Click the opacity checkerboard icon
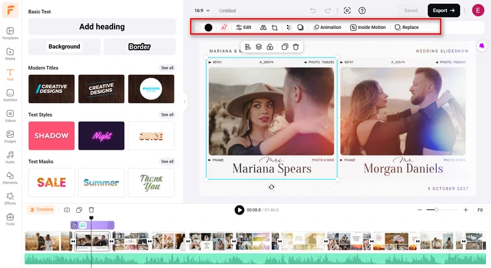This screenshot has width=491, height=268. click(x=289, y=28)
